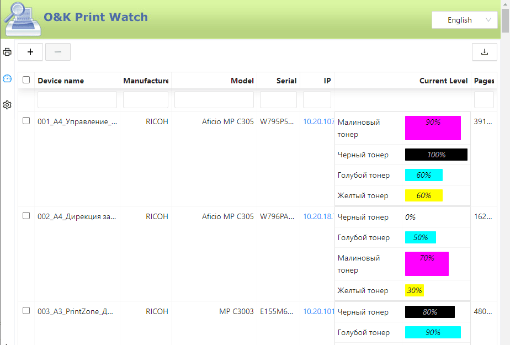Viewport: 510px width, 345px height.
Task: Select checkbox for 001_A4_Управление device
Action: pyautogui.click(x=26, y=121)
